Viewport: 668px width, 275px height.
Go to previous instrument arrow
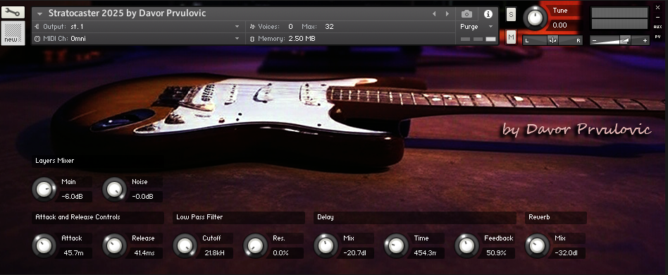click(x=434, y=13)
